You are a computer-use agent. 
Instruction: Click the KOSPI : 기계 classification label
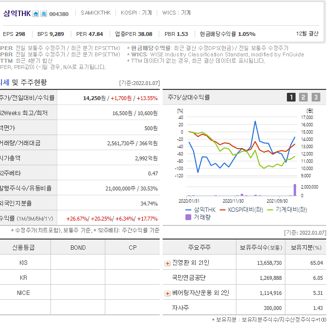pyautogui.click(x=136, y=13)
